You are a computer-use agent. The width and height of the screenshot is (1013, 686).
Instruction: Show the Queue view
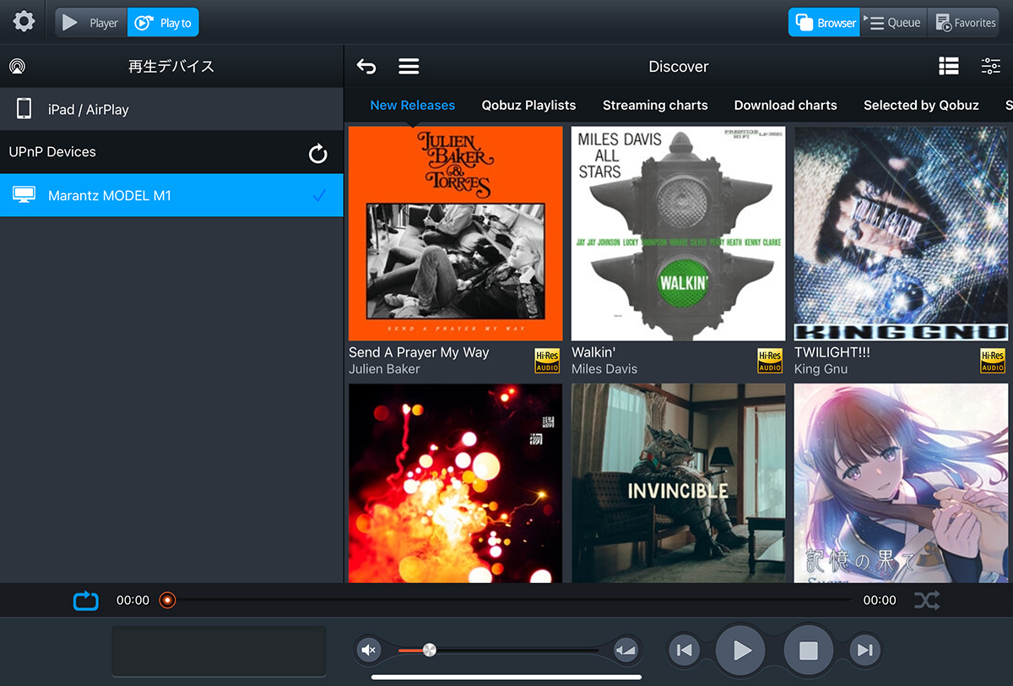tap(894, 23)
